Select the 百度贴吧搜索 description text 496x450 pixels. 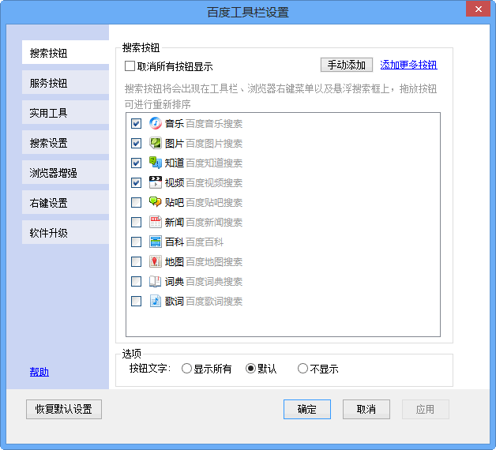pos(214,202)
